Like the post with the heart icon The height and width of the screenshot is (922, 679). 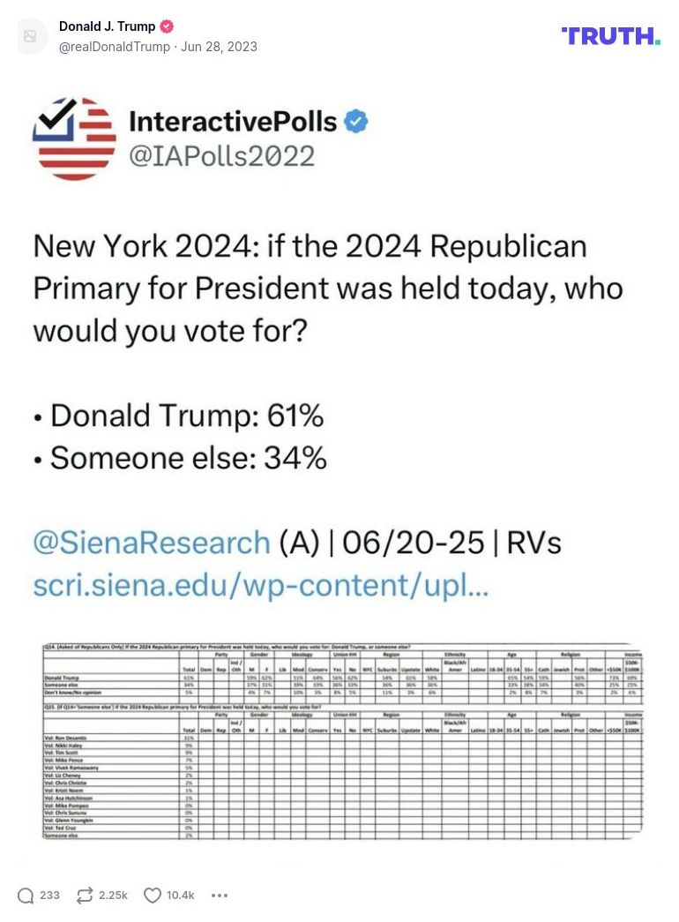(153, 896)
